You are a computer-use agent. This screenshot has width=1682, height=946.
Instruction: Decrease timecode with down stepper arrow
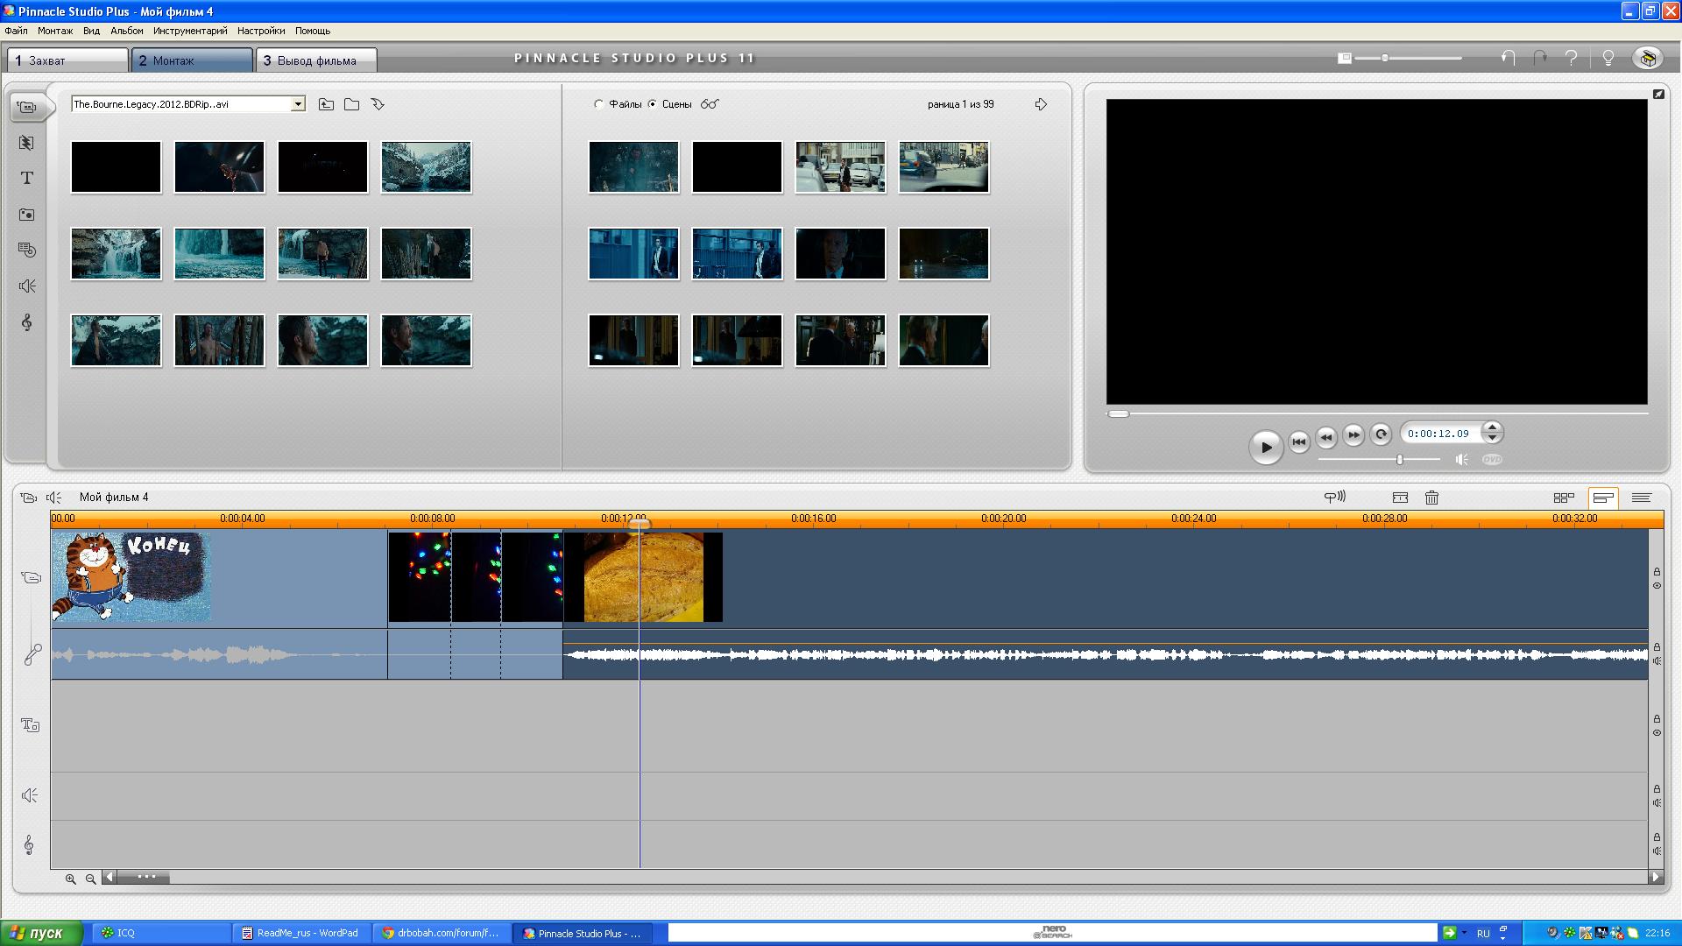click(x=1493, y=438)
